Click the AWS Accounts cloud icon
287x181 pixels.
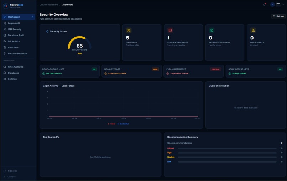5,67
